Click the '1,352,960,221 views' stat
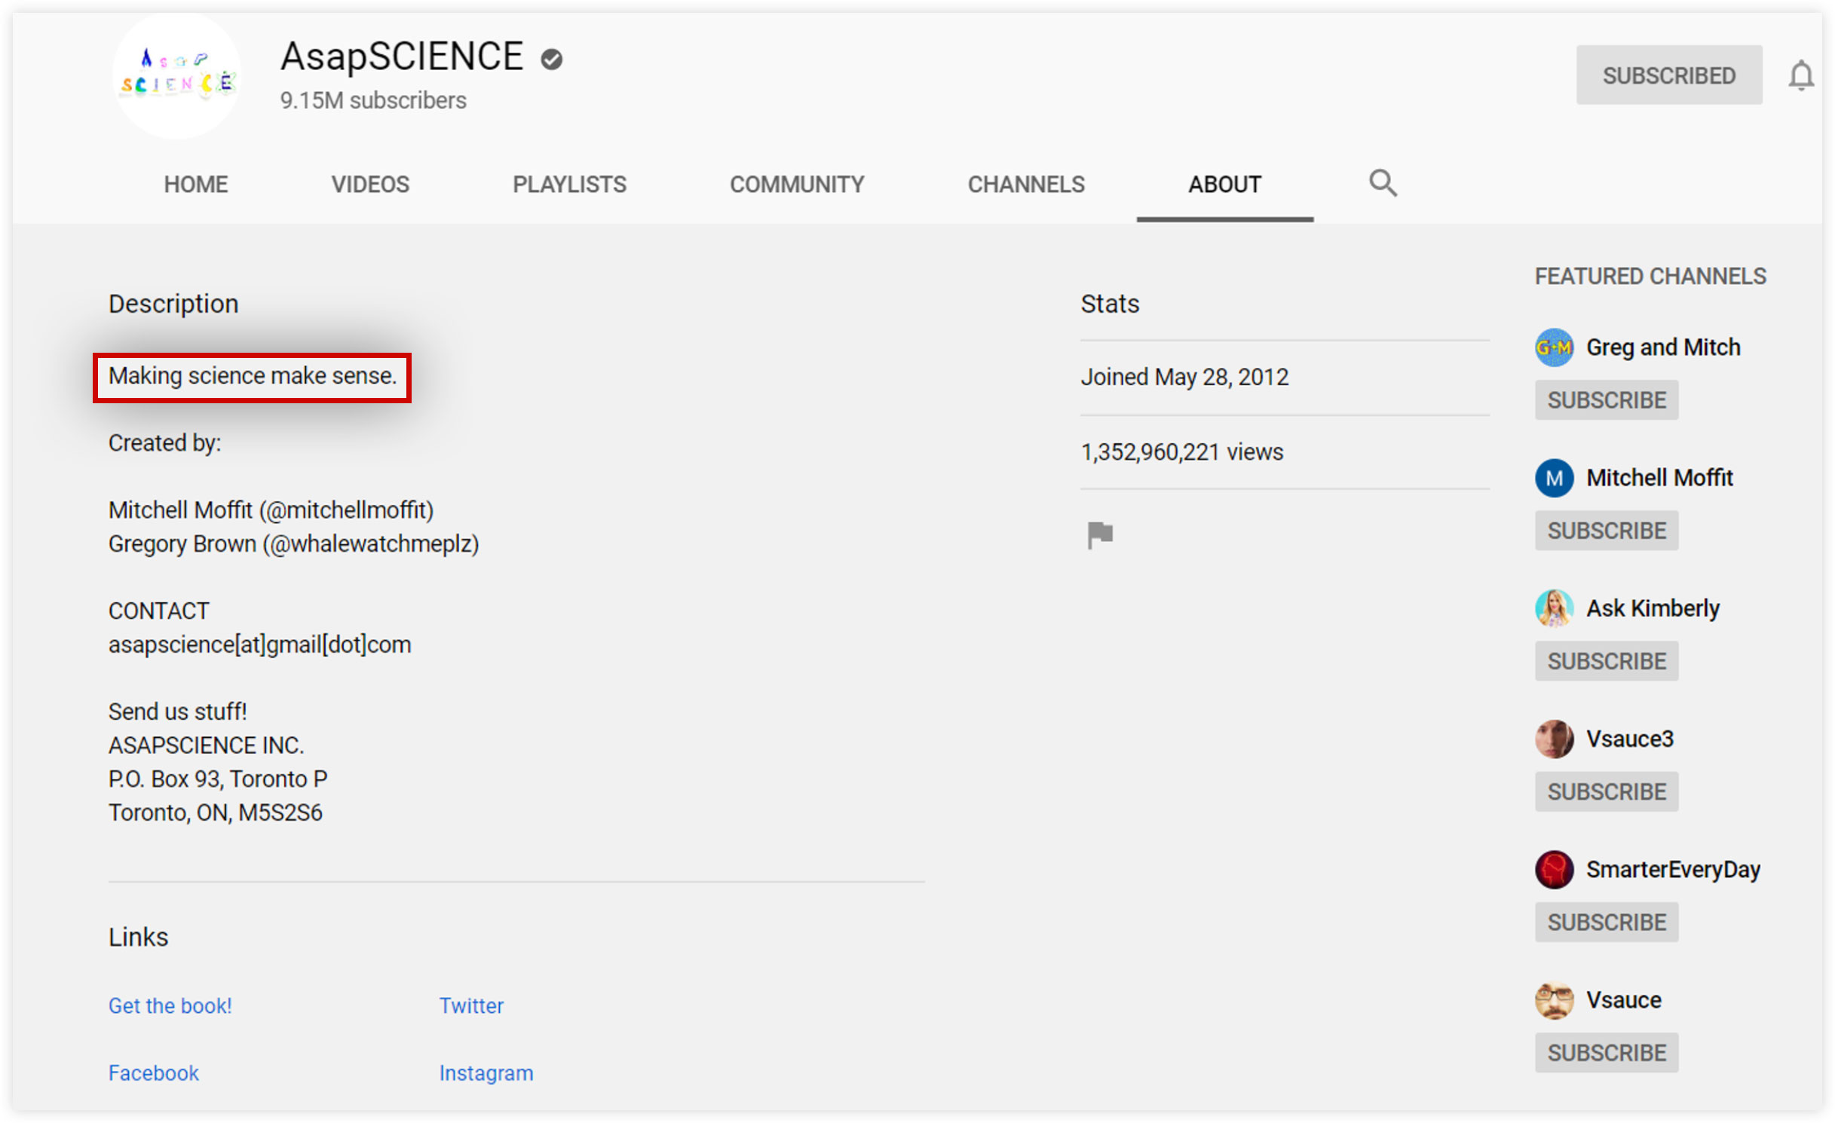1835x1123 pixels. pyautogui.click(x=1181, y=452)
